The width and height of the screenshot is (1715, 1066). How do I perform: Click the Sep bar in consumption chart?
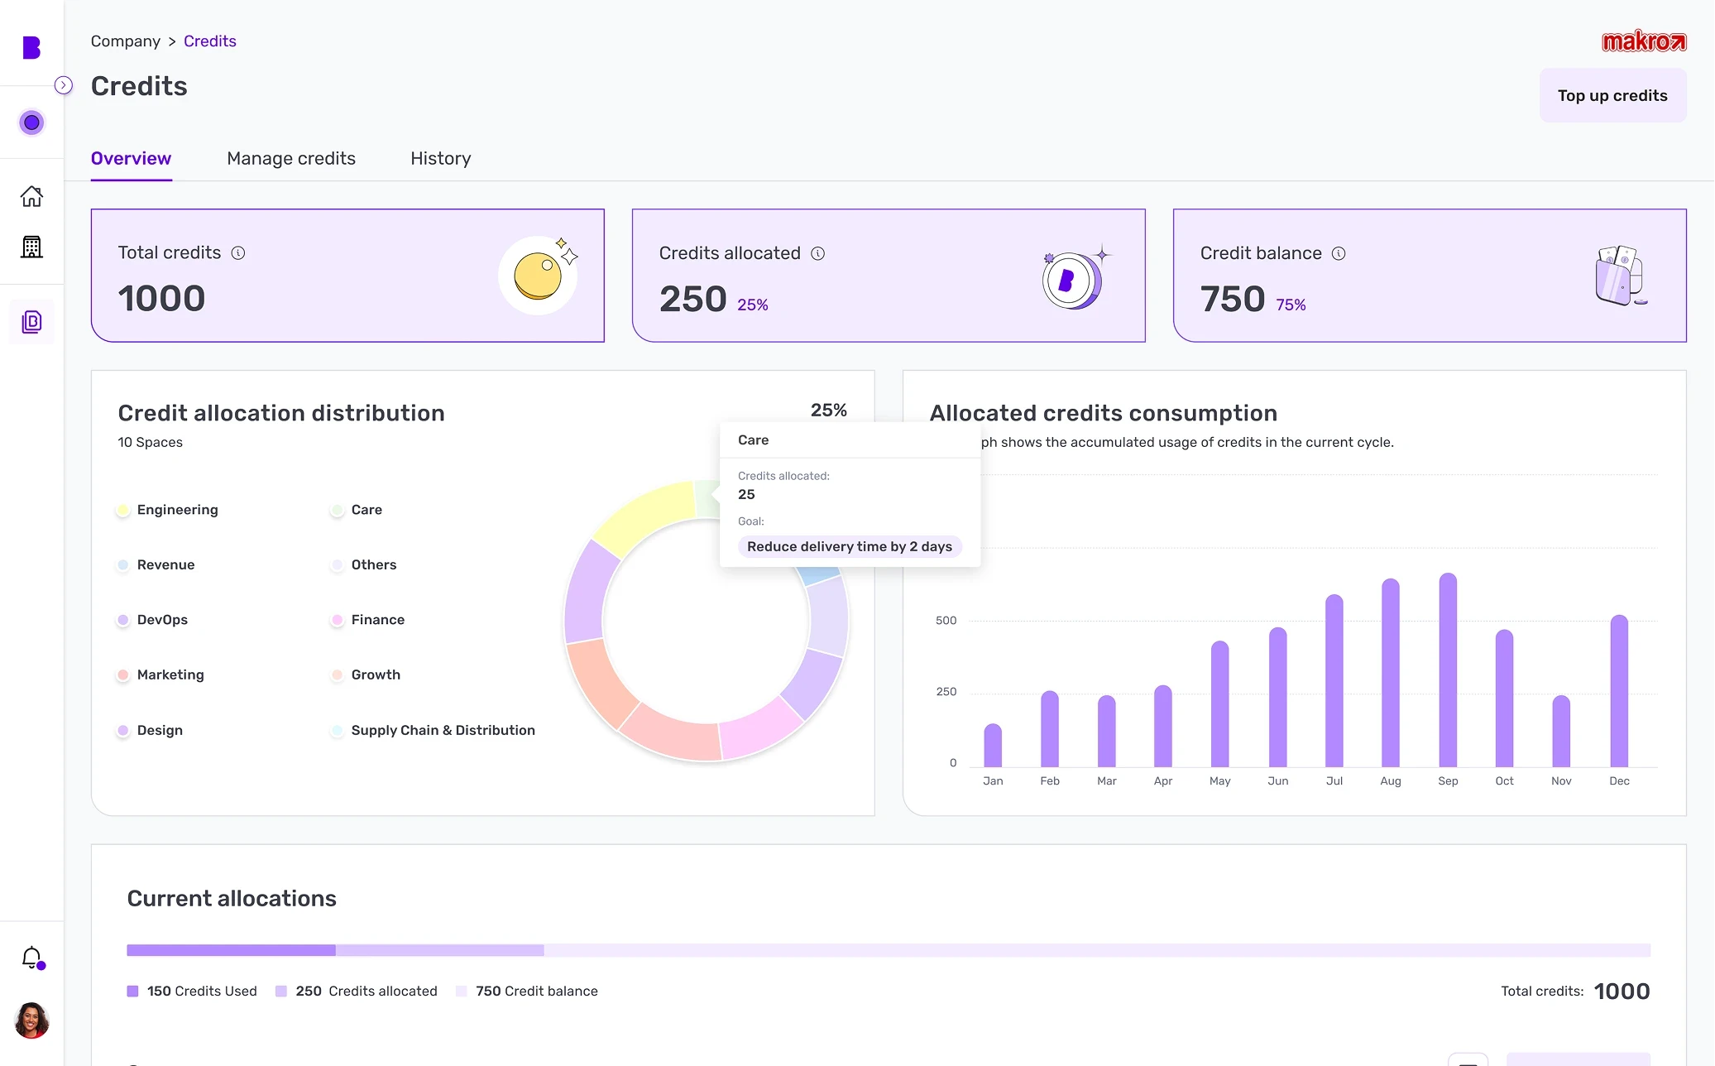point(1448,670)
